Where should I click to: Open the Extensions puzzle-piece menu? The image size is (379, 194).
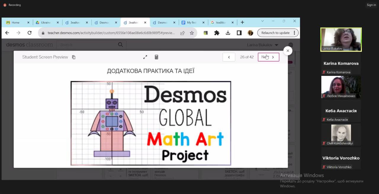(x=217, y=33)
